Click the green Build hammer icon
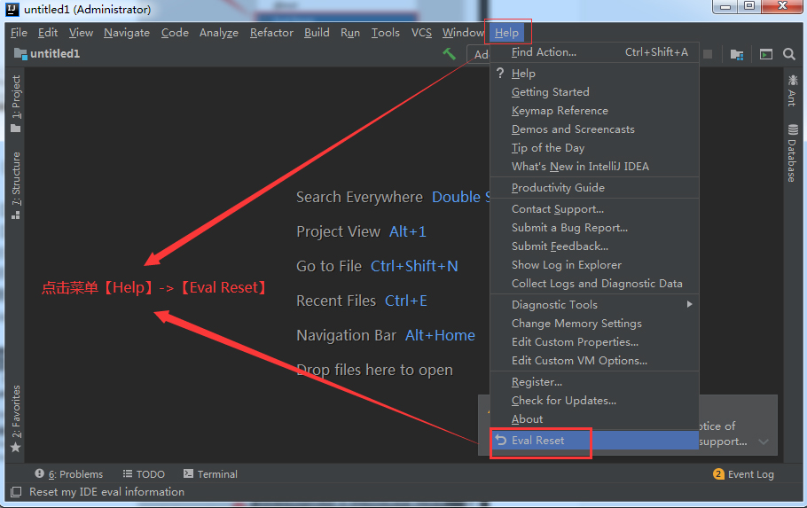Viewport: 807px width, 508px height. (x=450, y=53)
